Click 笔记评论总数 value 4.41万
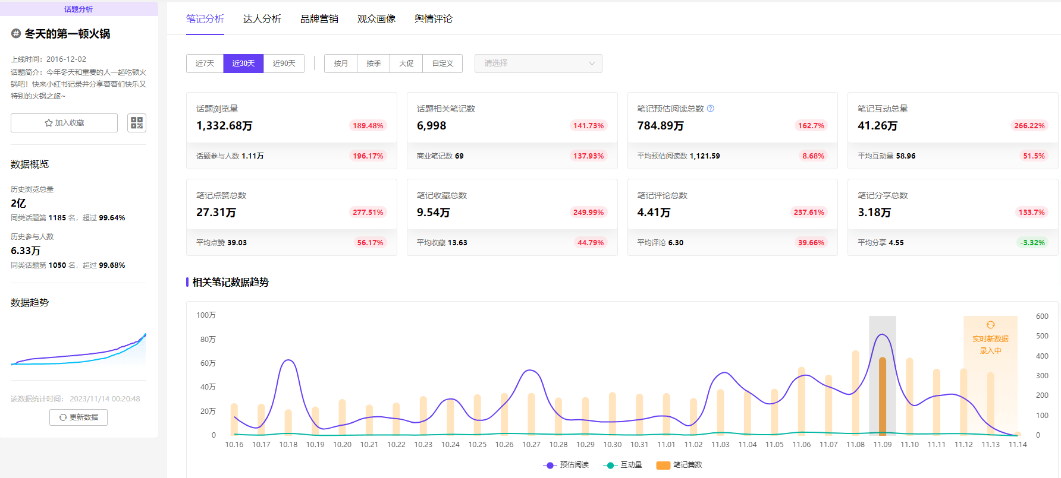 [654, 213]
